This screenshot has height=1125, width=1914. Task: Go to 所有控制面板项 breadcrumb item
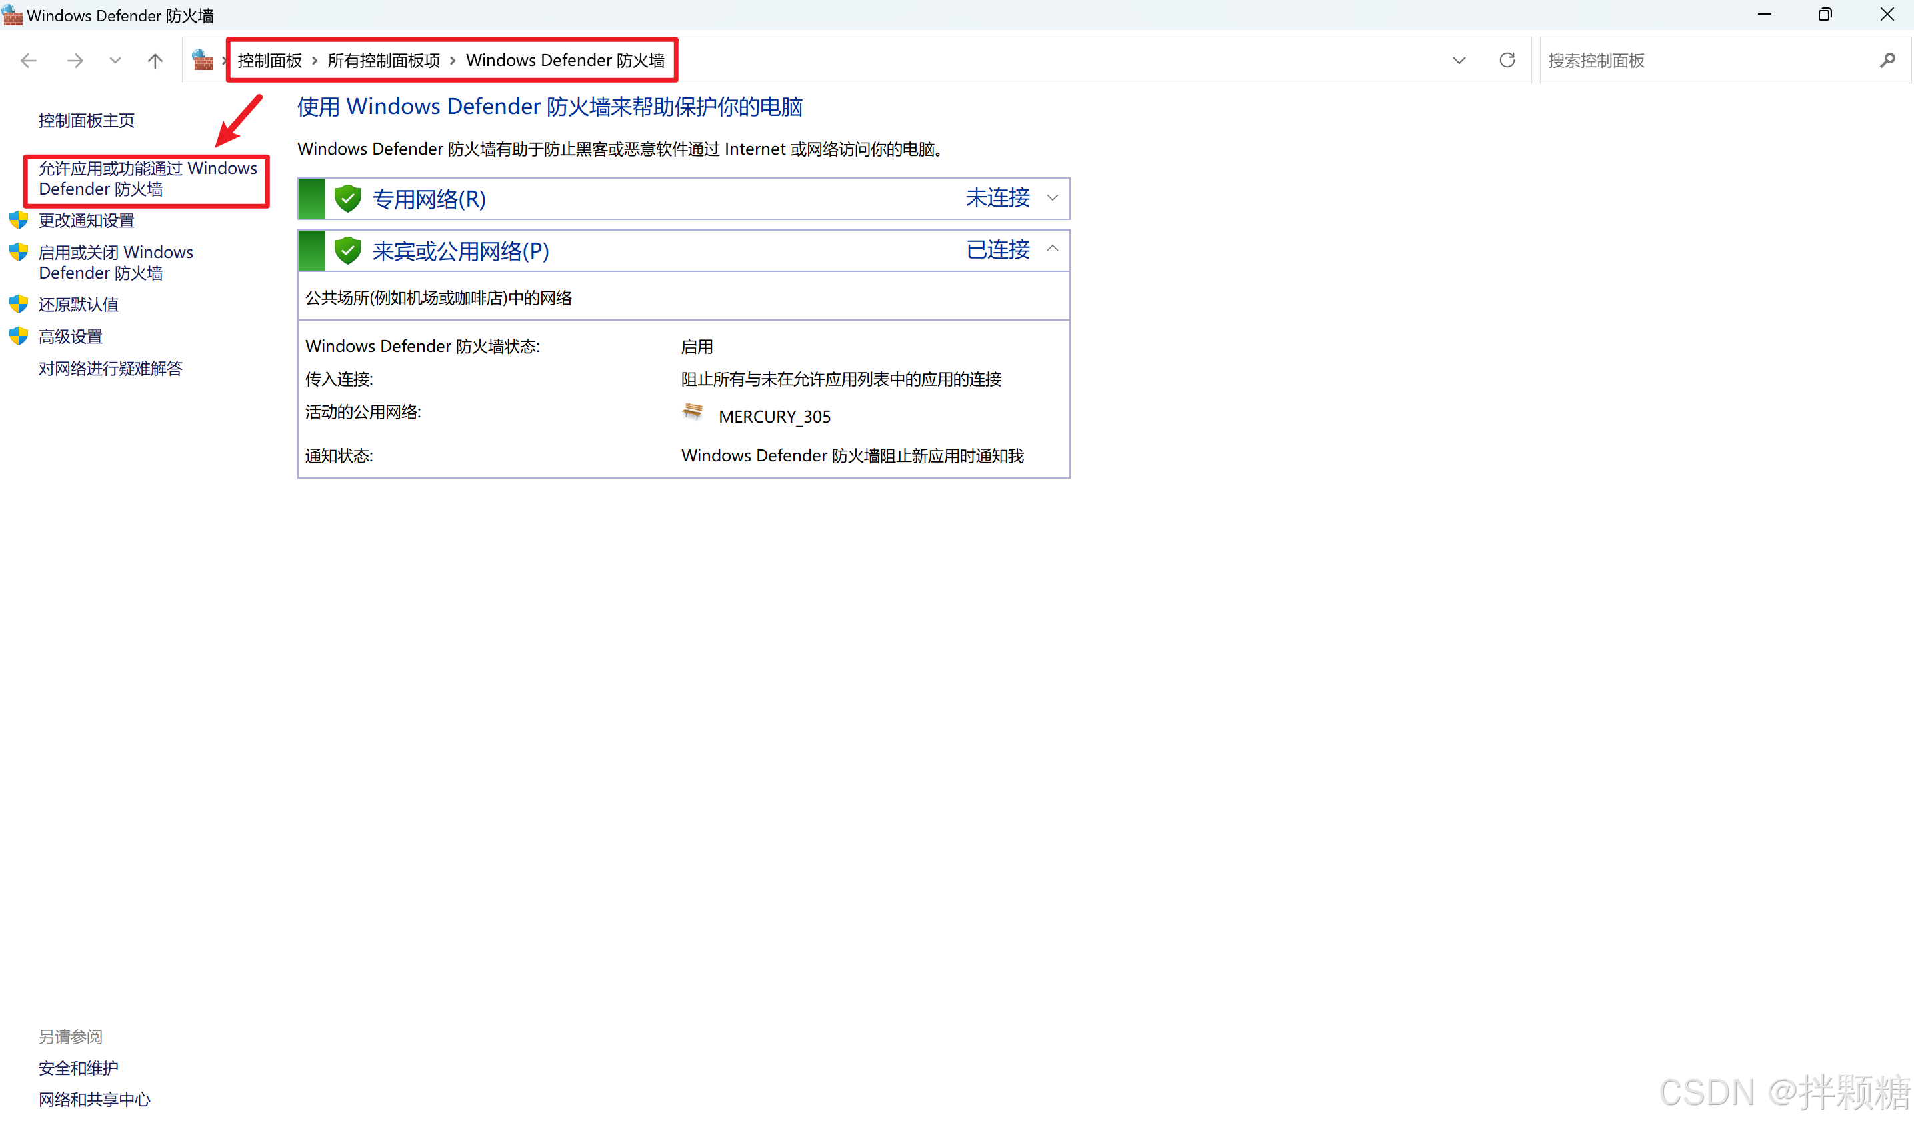tap(383, 61)
